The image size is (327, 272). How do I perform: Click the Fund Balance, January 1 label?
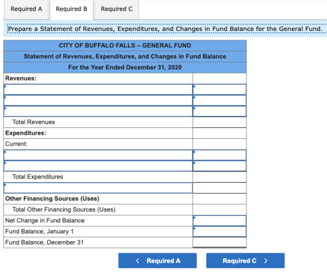(x=40, y=232)
